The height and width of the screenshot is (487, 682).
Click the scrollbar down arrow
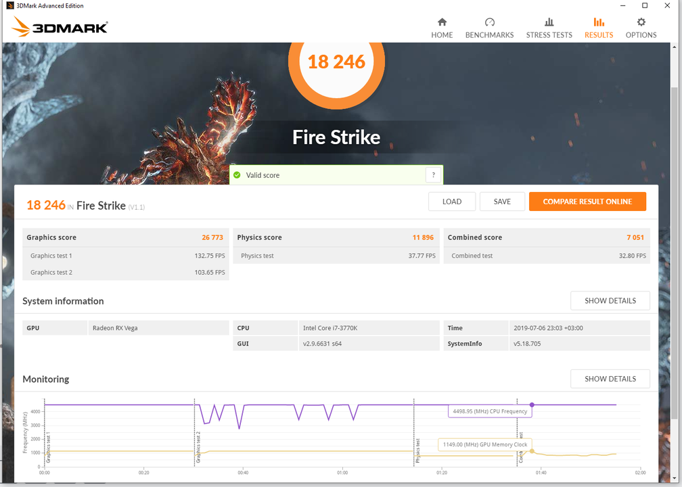click(x=675, y=478)
